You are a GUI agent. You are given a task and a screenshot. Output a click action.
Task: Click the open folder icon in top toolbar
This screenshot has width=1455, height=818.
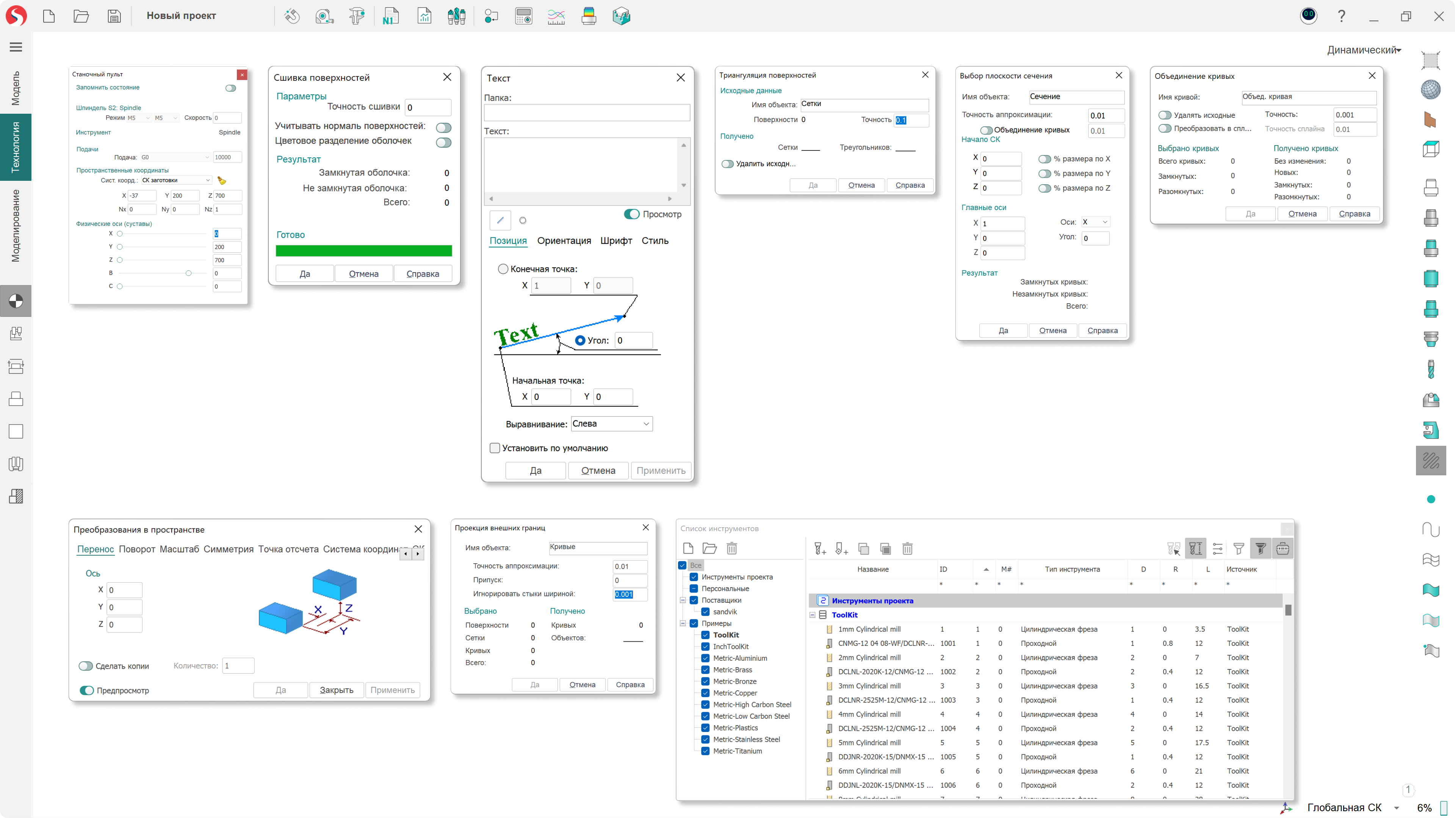pyautogui.click(x=81, y=16)
